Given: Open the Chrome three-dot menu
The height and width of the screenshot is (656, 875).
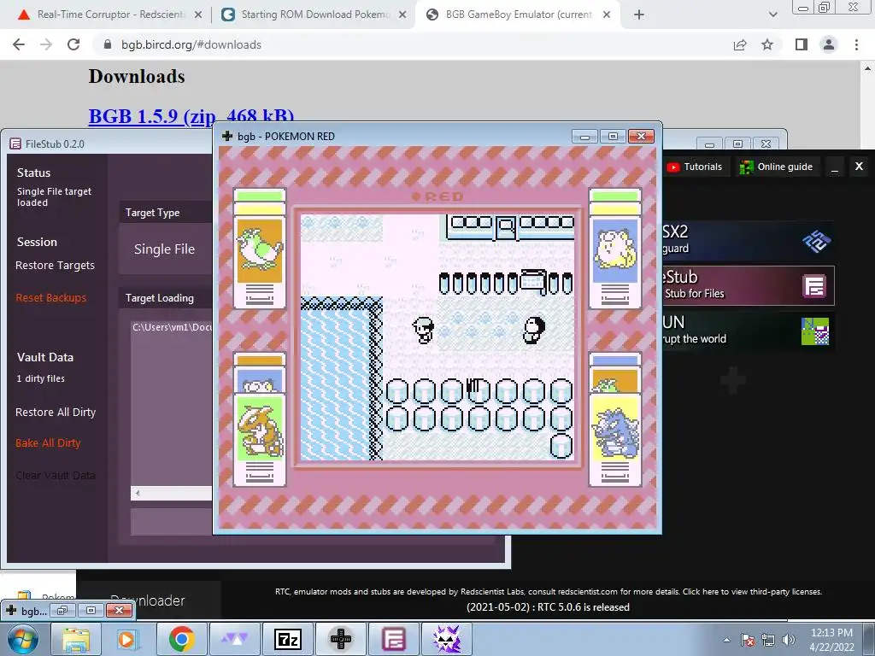Looking at the screenshot, I should click(856, 44).
